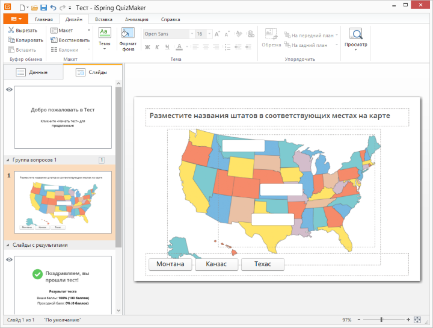Screen dimensions: 433x328
Task: Click the Redo arrow icon
Action: pyautogui.click(x=63, y=8)
